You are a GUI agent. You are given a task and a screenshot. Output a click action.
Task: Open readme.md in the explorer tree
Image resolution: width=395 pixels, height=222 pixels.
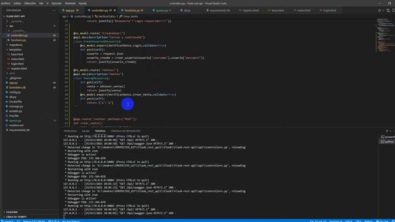pyautogui.click(x=16, y=125)
